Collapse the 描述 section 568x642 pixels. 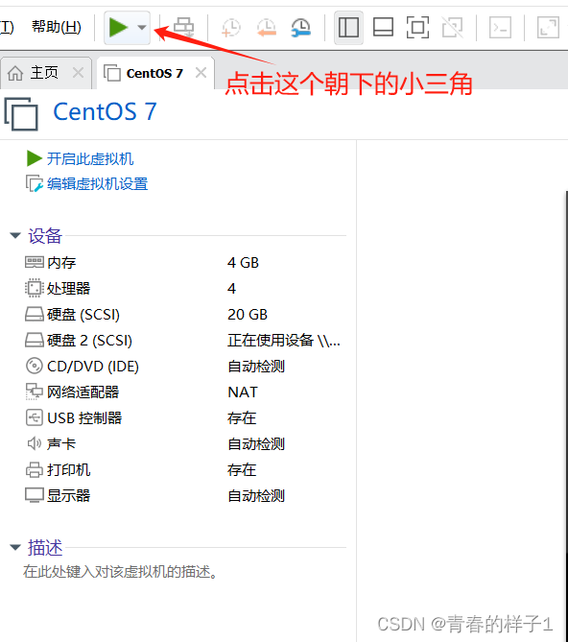point(15,547)
